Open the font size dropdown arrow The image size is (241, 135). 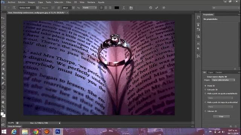tap(73, 7)
